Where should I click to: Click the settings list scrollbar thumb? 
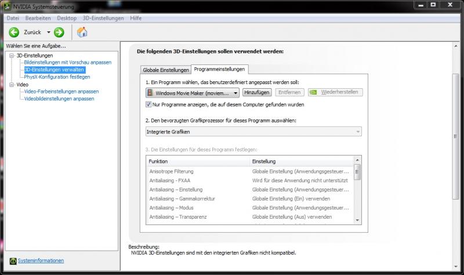click(357, 172)
